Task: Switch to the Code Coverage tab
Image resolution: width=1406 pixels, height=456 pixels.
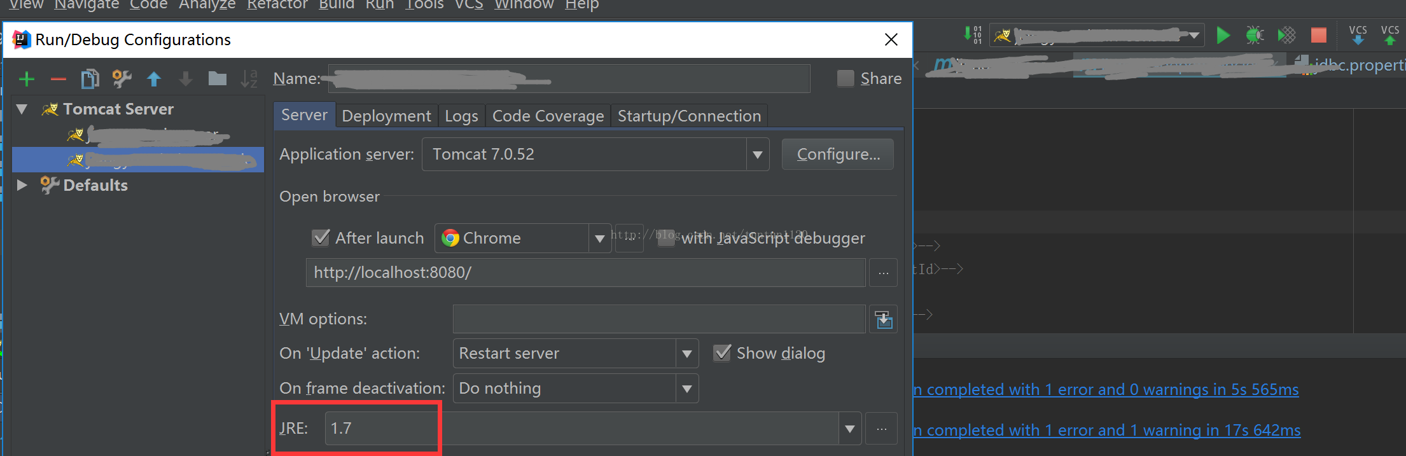Action: tap(548, 116)
